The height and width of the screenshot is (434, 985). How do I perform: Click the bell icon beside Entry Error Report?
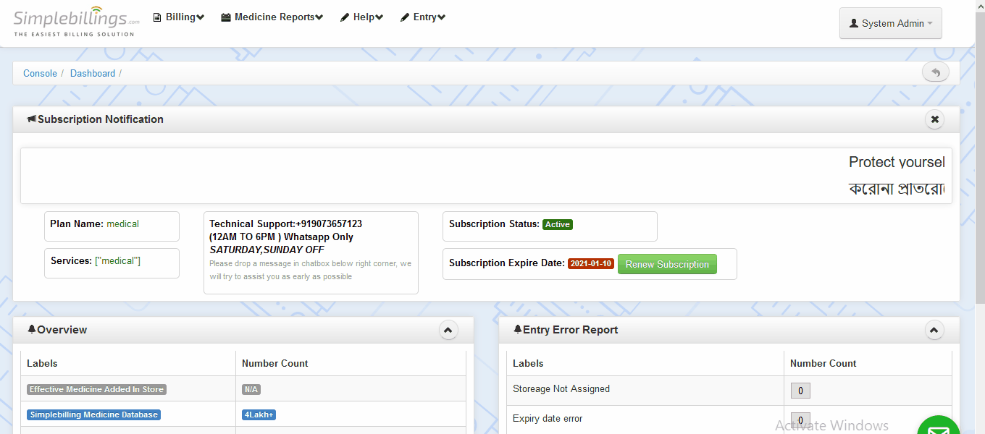tap(518, 330)
